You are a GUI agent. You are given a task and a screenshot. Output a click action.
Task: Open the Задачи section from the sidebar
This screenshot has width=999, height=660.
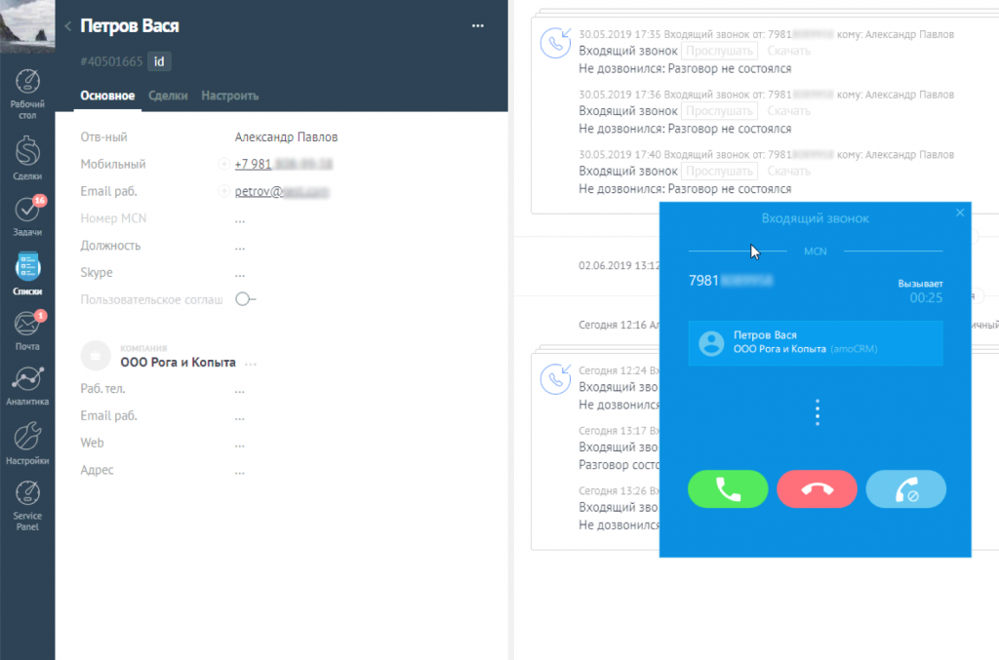[x=26, y=214]
